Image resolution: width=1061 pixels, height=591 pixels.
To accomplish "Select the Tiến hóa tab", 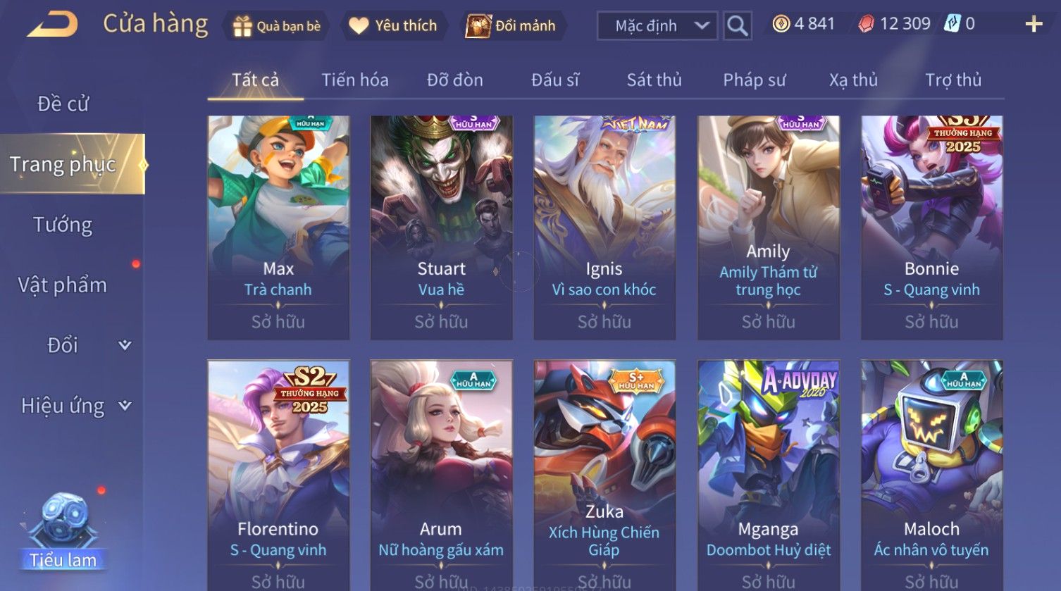I will (355, 80).
